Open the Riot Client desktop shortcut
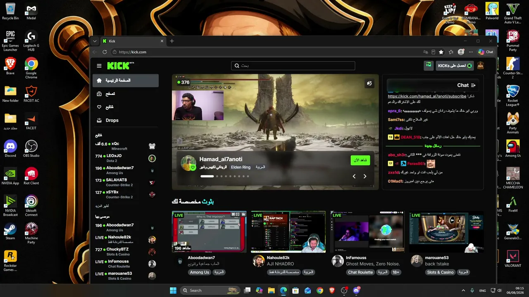The image size is (529, 297). 31,177
